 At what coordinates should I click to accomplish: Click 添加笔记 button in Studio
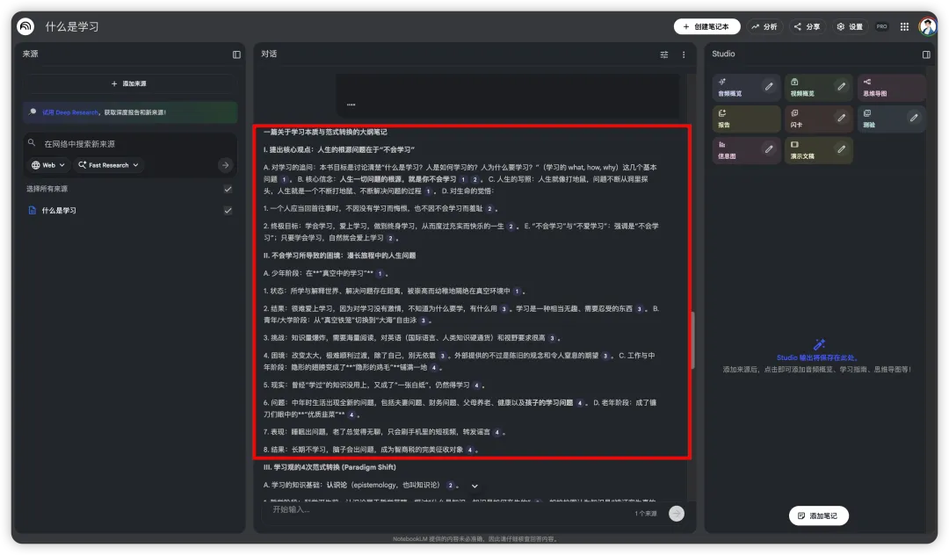tap(818, 515)
